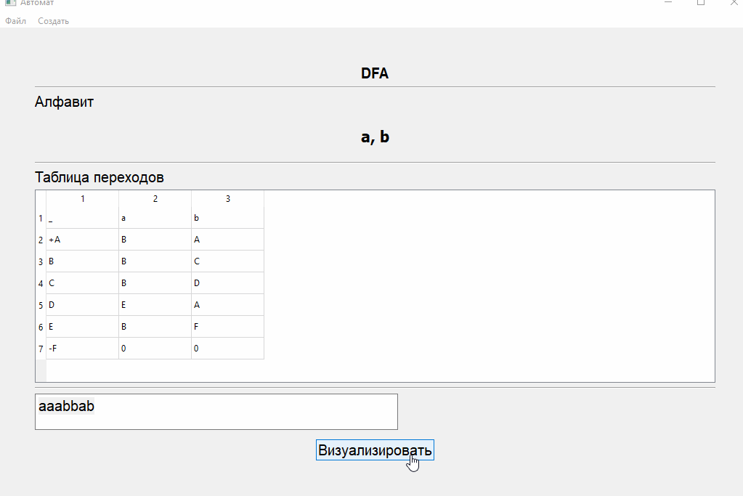
Task: Click column header 2 of the table
Action: [x=154, y=198]
